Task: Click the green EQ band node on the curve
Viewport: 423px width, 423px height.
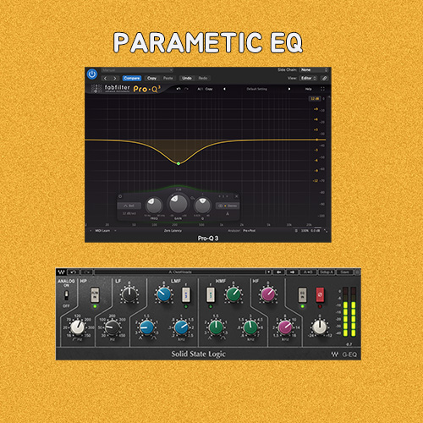Action: (x=179, y=163)
